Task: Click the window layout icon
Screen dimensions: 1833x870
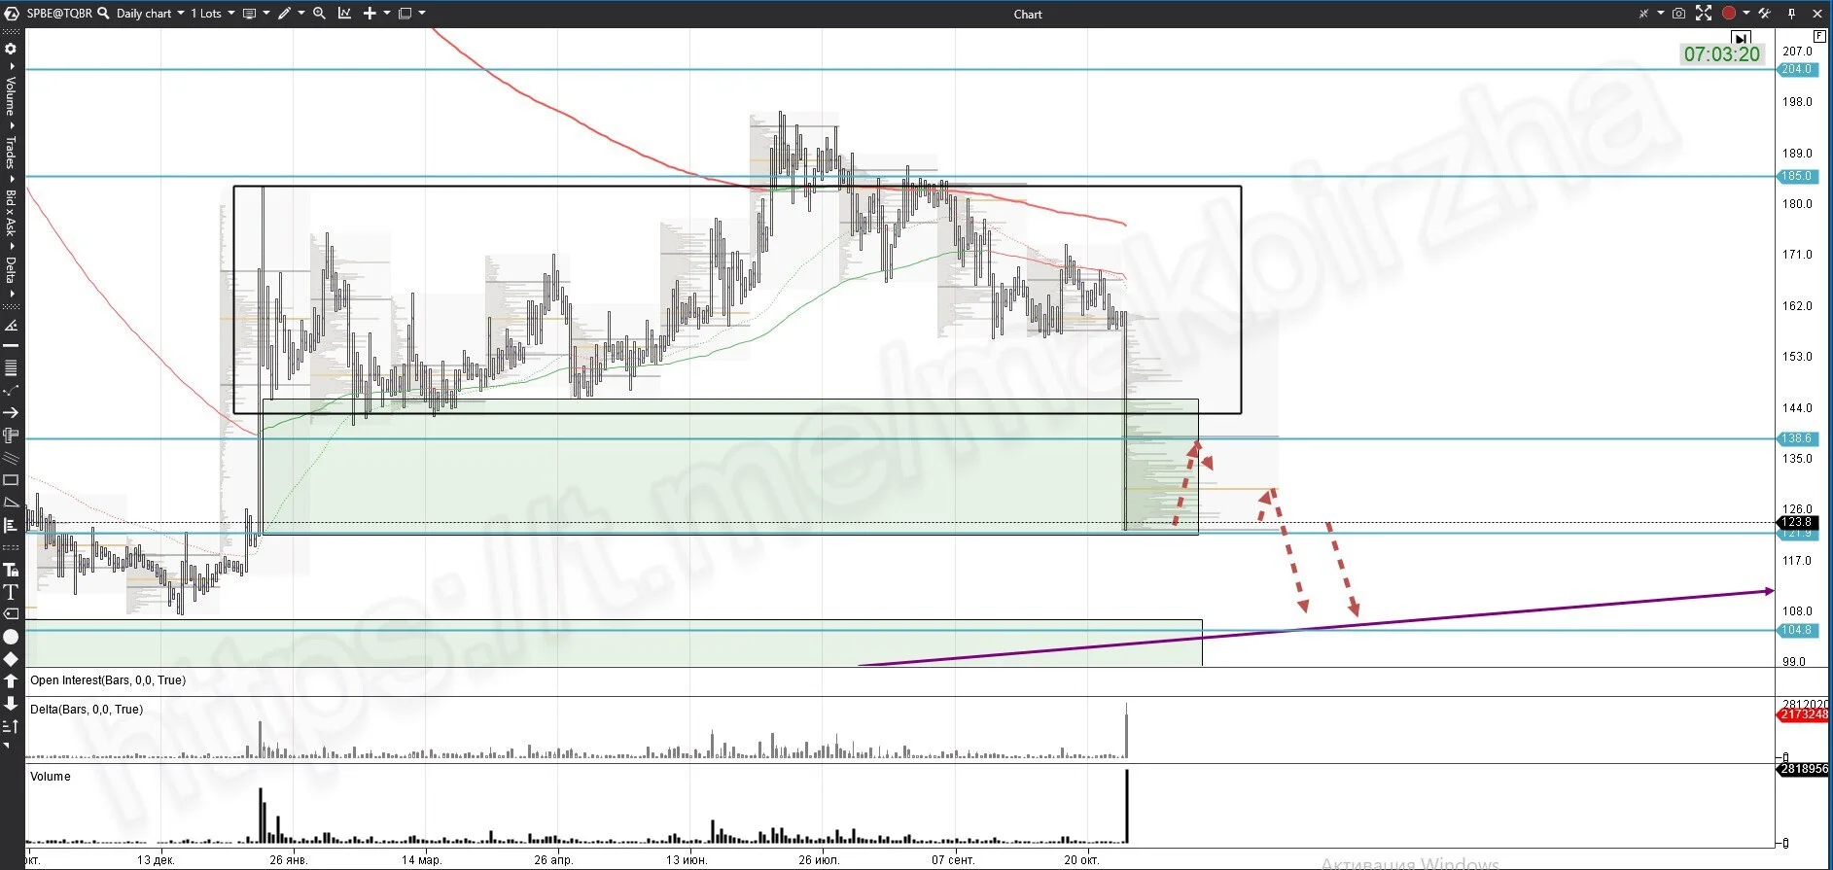Action: click(x=405, y=14)
